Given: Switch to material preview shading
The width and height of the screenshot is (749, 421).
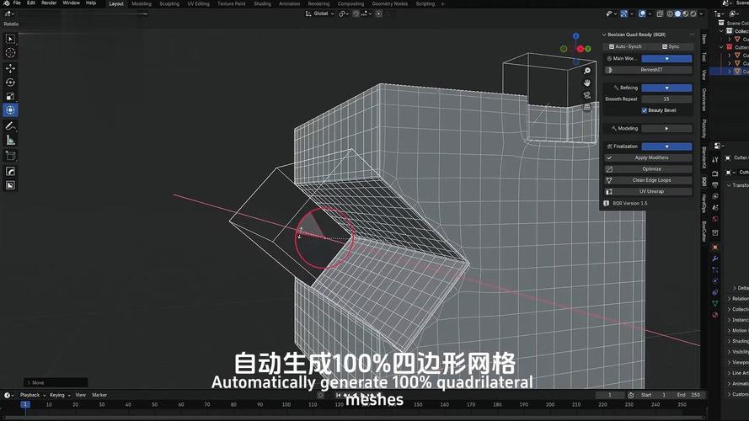Looking at the screenshot, I should 686,13.
